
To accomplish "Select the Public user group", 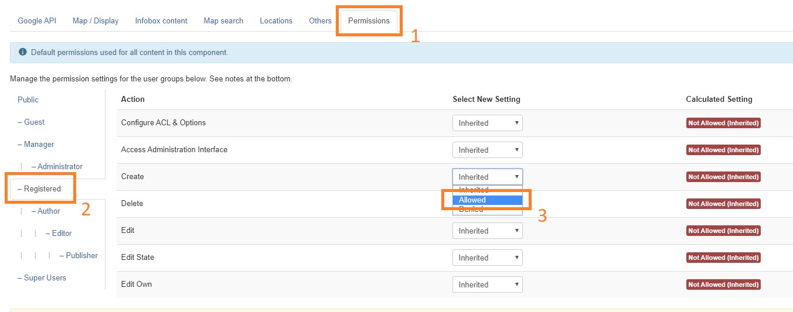I will [x=28, y=100].
